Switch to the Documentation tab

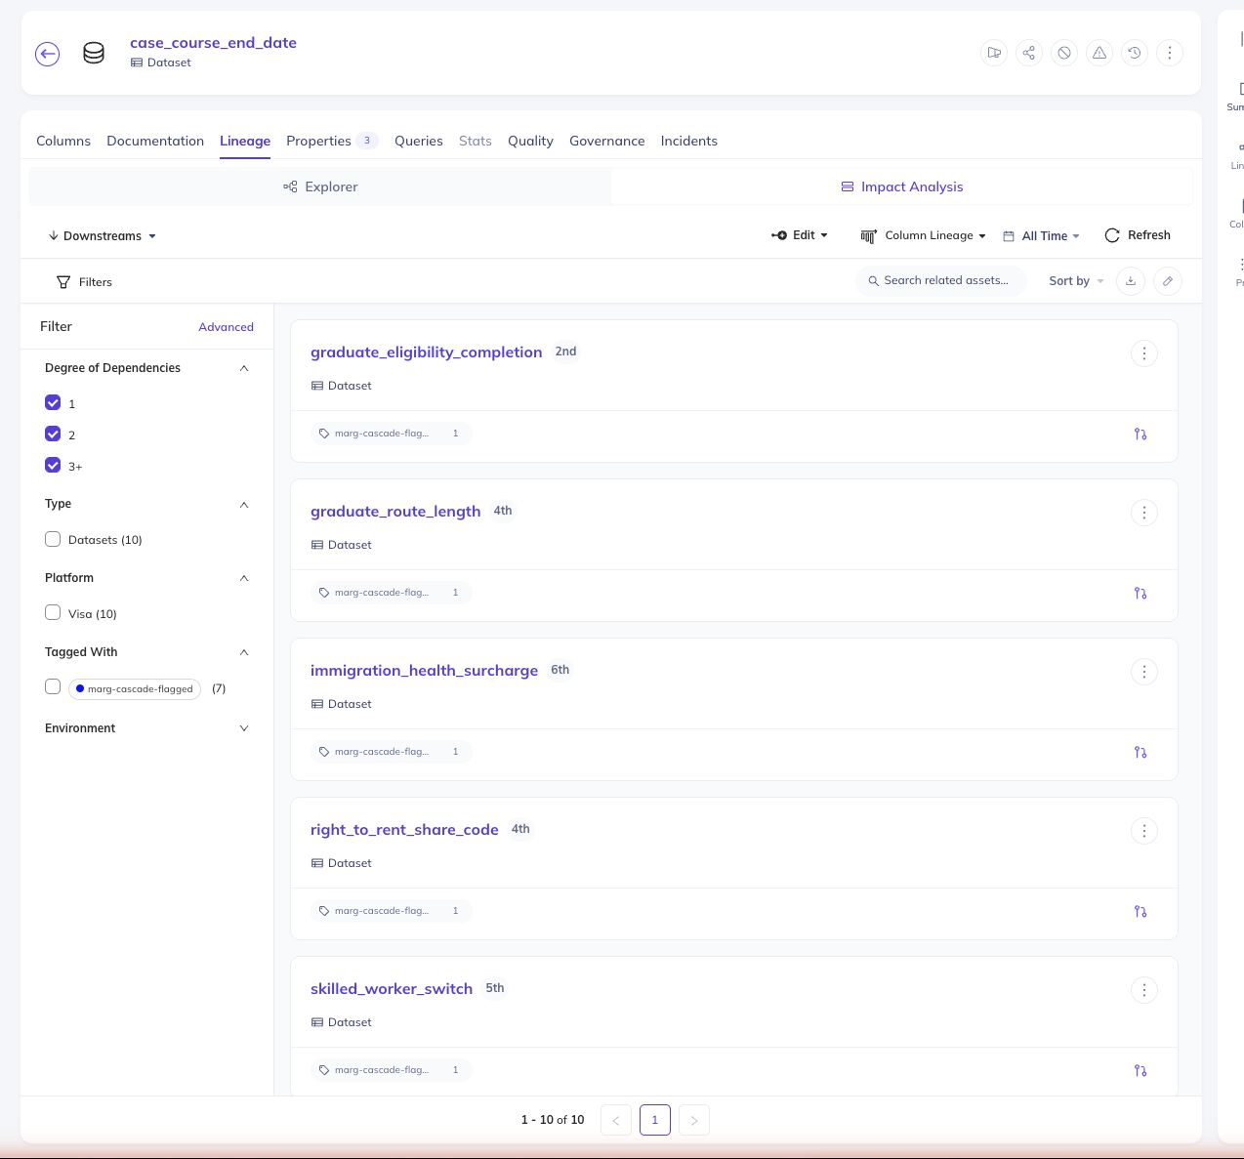click(155, 141)
